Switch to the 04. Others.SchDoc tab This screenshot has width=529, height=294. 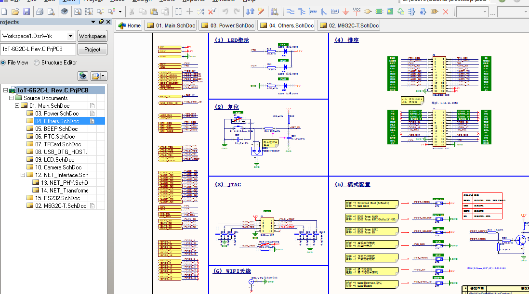pyautogui.click(x=287, y=26)
